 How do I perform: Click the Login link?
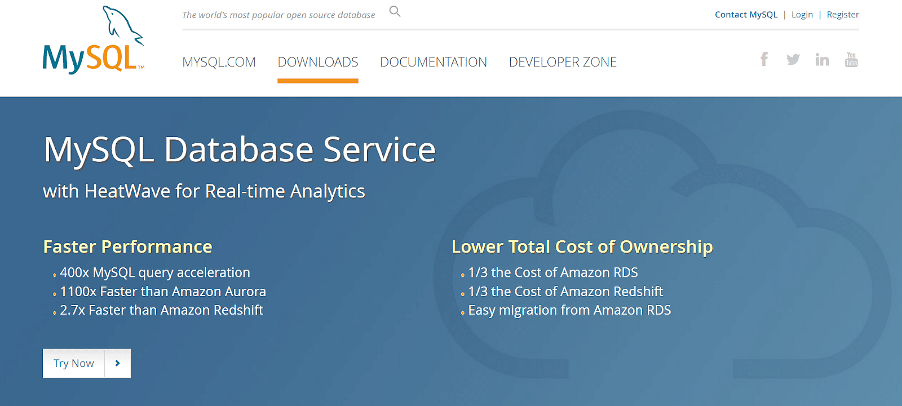[x=802, y=15]
